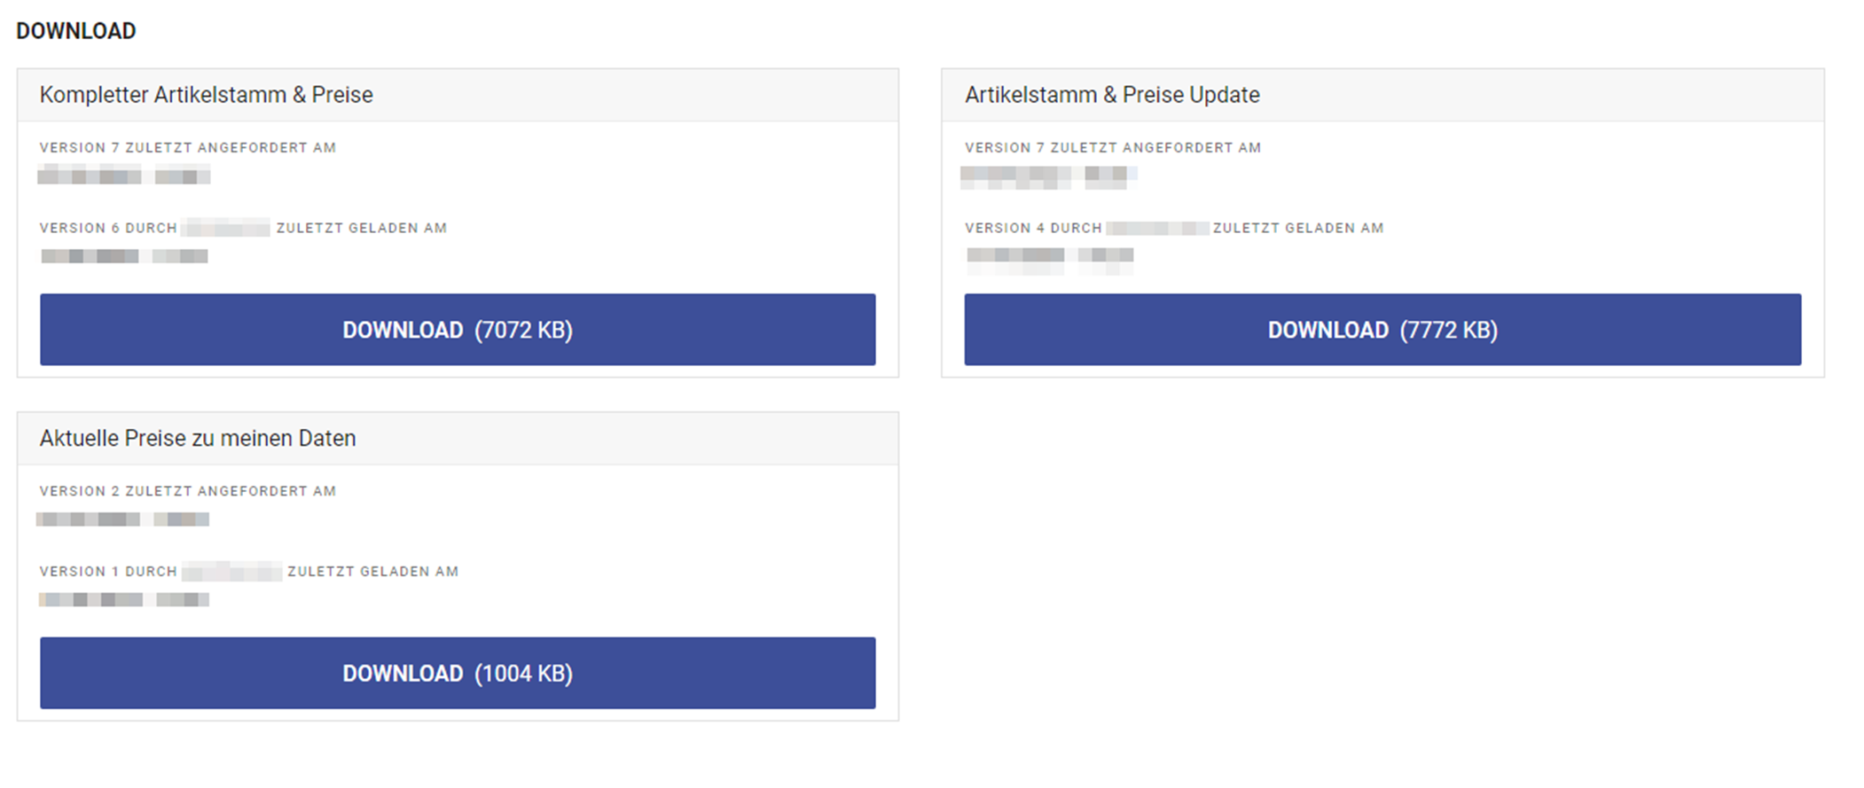This screenshot has height=788, width=1864.
Task: Click 'Version 2 zuletzt angefordert am' label
Action: [188, 491]
